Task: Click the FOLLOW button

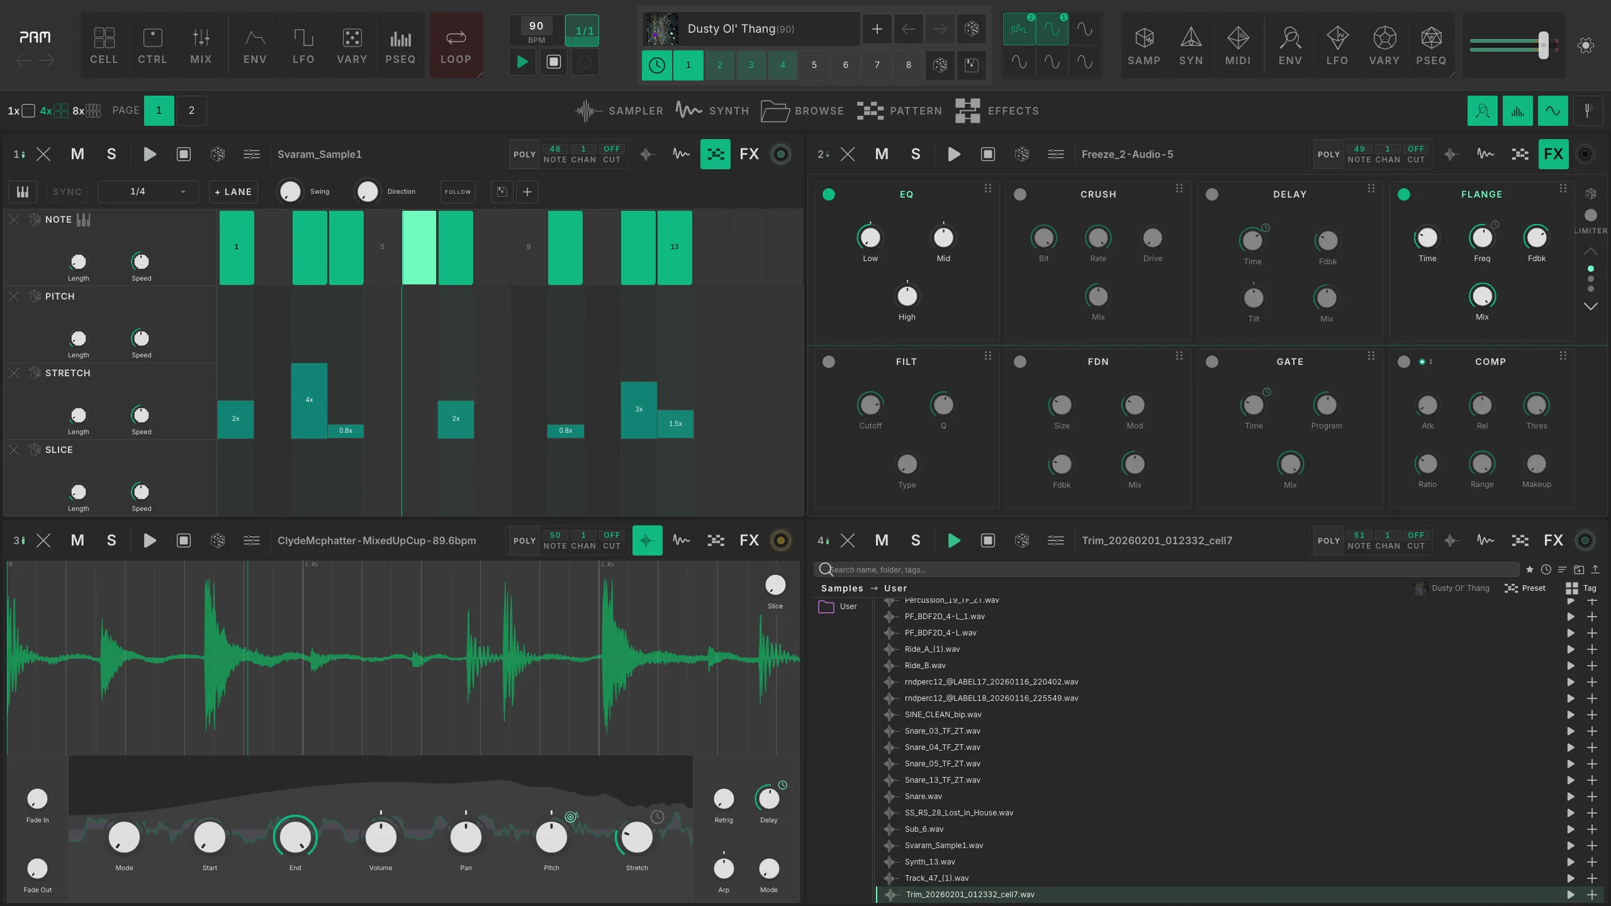Action: pyautogui.click(x=457, y=192)
